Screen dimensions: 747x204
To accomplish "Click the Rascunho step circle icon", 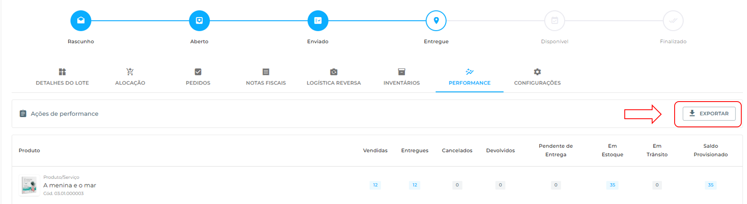I will click(x=81, y=20).
